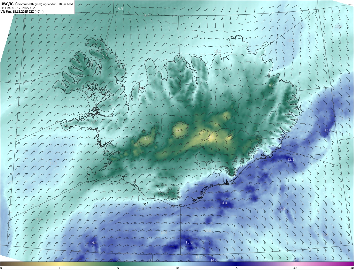Click the color scale tick labeled 1
The image size is (354, 270).
(59, 268)
